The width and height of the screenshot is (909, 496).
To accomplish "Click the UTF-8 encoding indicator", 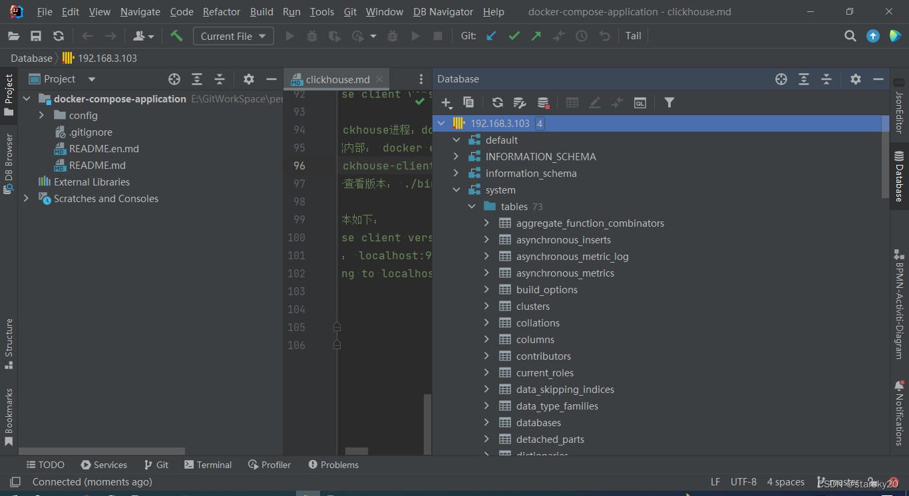I will (x=743, y=481).
